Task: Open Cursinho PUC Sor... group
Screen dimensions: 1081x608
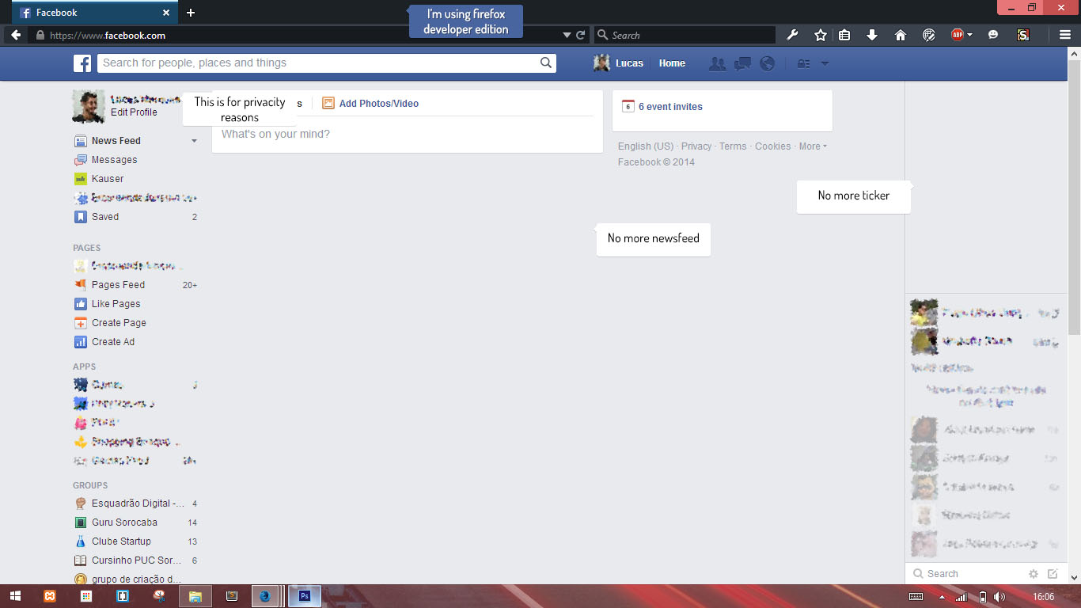Action: (x=135, y=560)
